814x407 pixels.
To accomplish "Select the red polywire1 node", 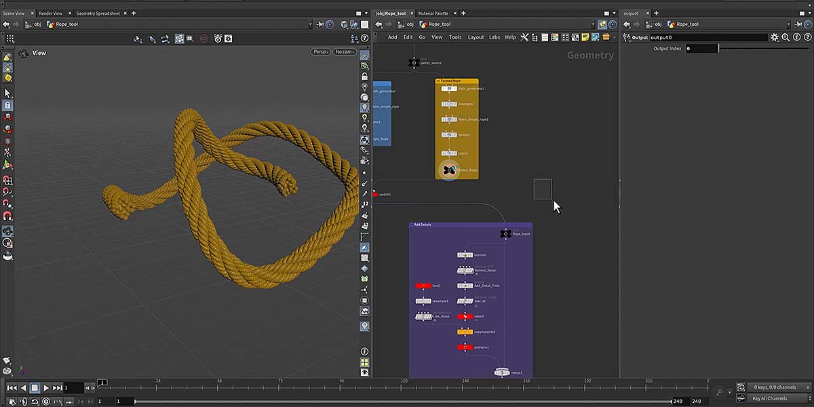I will [x=465, y=347].
